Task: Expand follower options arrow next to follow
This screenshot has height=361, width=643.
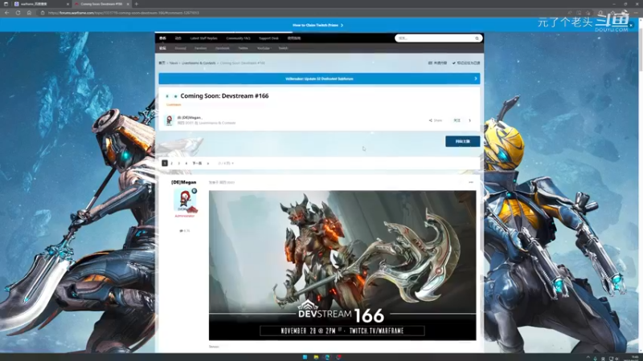Action: [470, 120]
